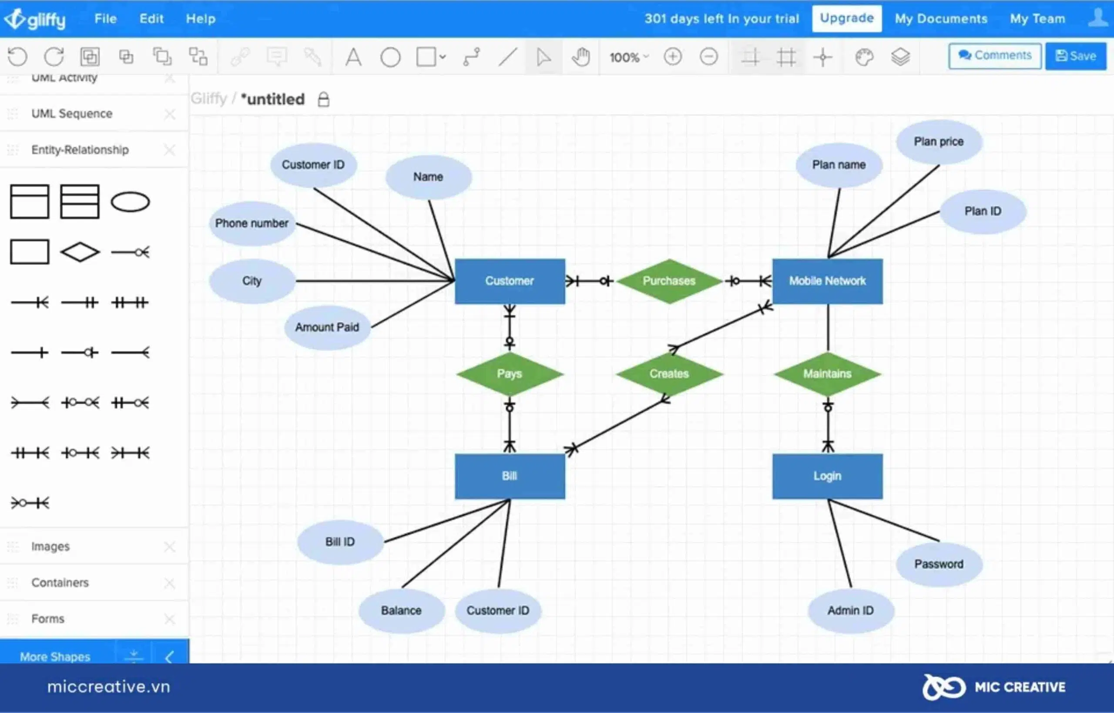
Task: Remove the Forms library
Action: tap(170, 619)
